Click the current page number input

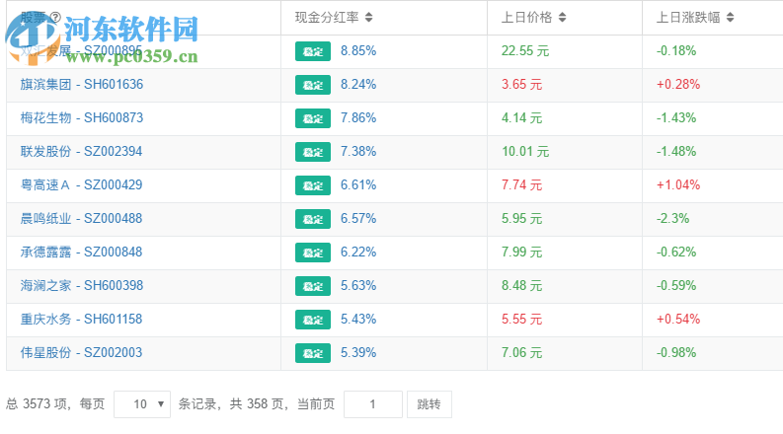(373, 404)
